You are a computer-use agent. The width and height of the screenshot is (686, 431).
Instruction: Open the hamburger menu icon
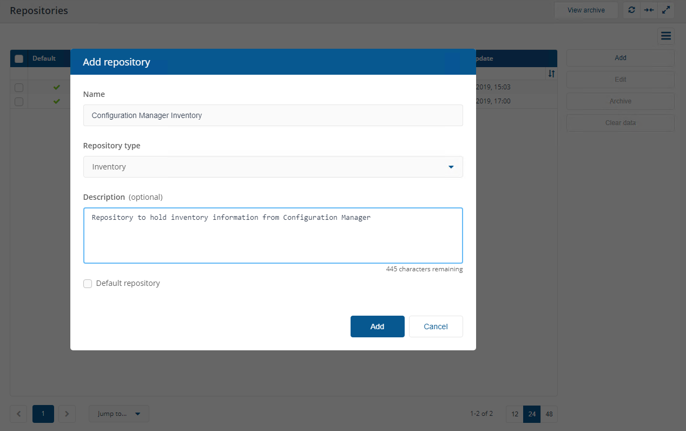[x=666, y=36]
